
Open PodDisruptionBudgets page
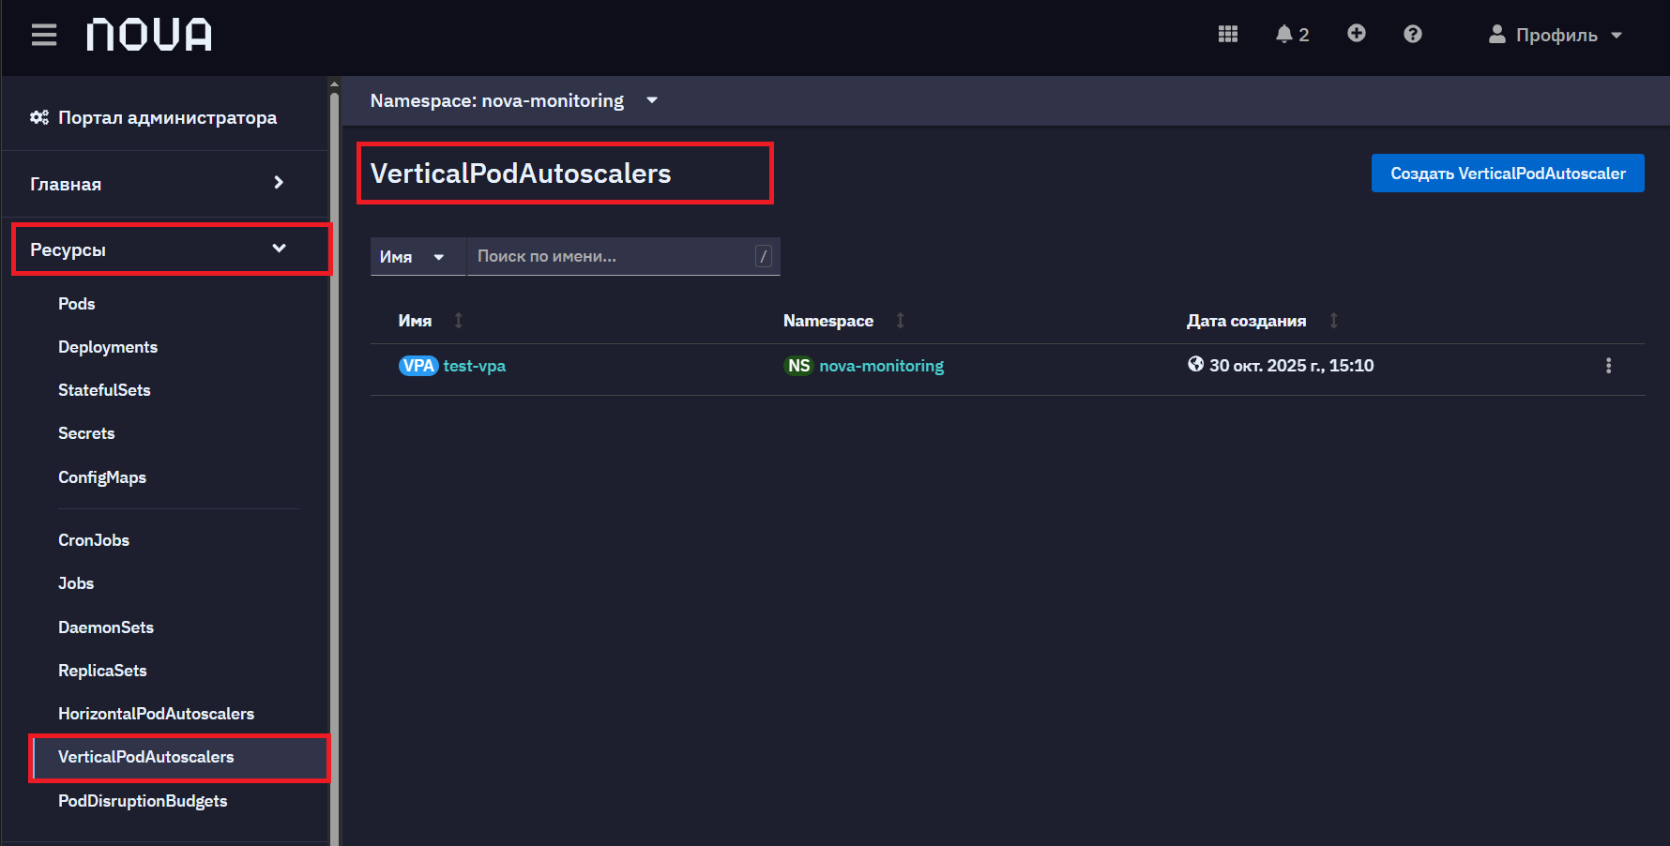point(143,801)
